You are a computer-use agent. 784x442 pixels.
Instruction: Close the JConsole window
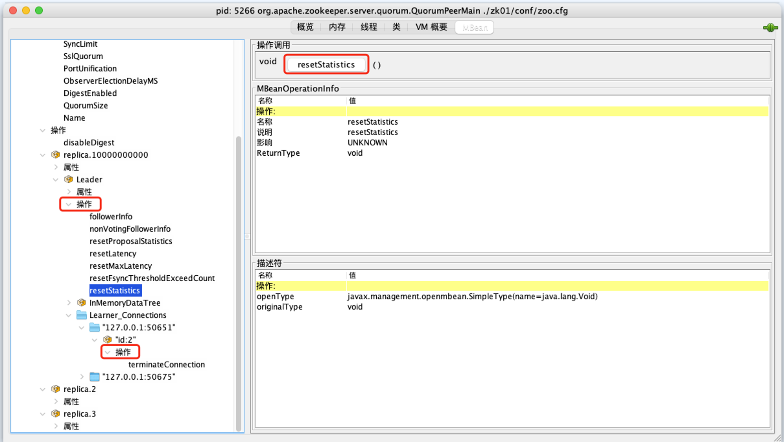[x=13, y=10]
